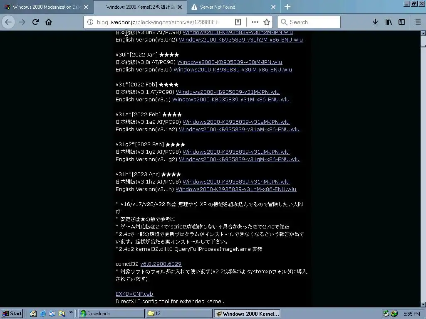
Task: Download the v31hM-x86-ENU.wlu English version
Action: [x=236, y=189]
